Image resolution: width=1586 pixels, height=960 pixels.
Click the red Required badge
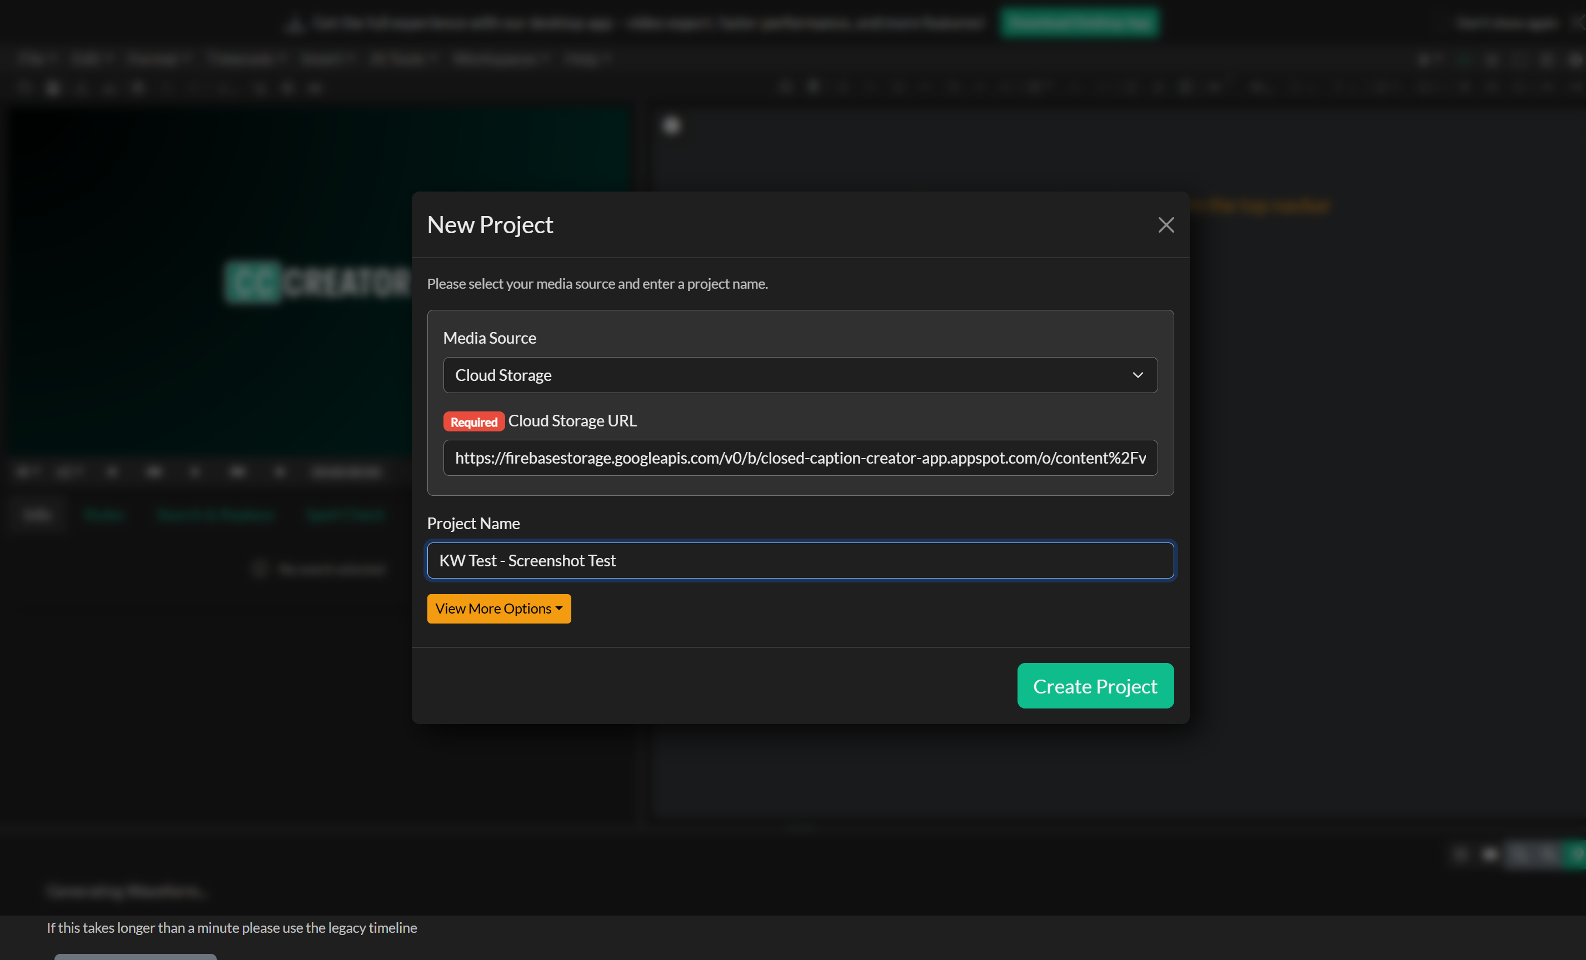point(473,421)
